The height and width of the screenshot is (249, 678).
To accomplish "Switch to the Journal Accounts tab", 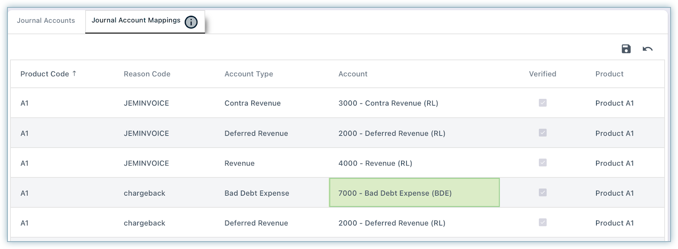I will [x=46, y=21].
